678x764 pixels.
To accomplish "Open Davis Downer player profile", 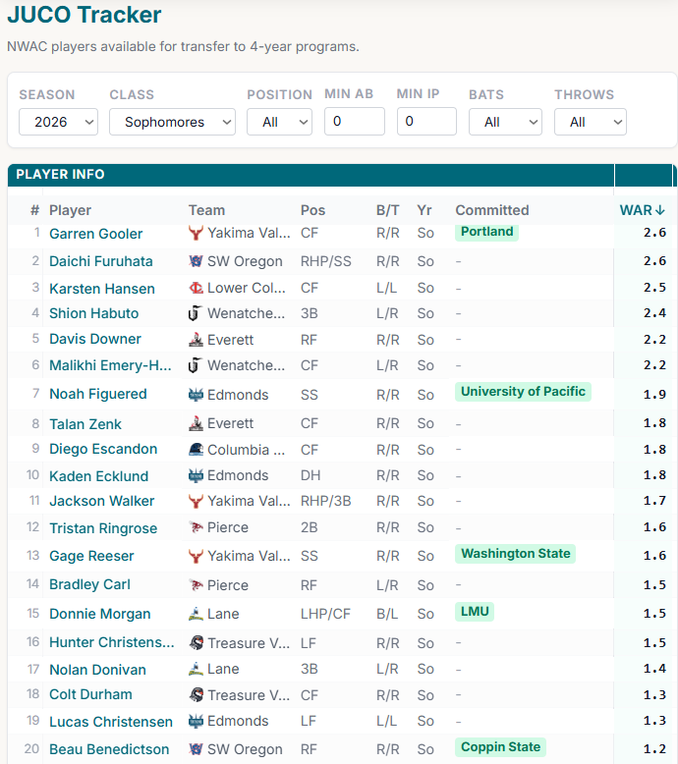I will click(95, 339).
